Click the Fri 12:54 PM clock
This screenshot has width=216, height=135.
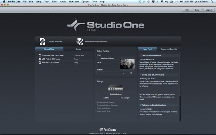(x=187, y=2)
